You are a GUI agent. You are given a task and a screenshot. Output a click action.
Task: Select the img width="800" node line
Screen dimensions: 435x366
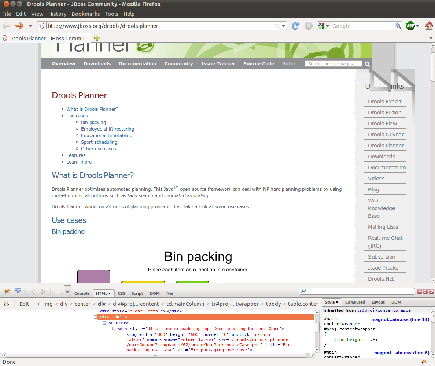[x=209, y=342]
